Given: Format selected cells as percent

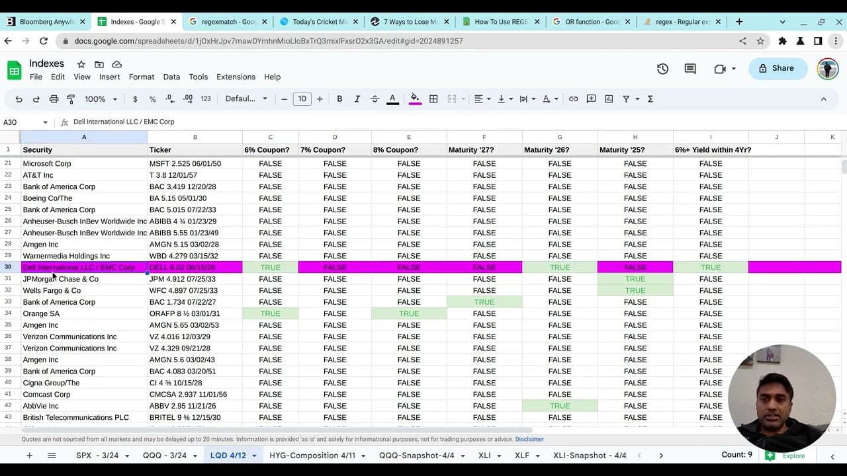Looking at the screenshot, I should click(x=152, y=99).
